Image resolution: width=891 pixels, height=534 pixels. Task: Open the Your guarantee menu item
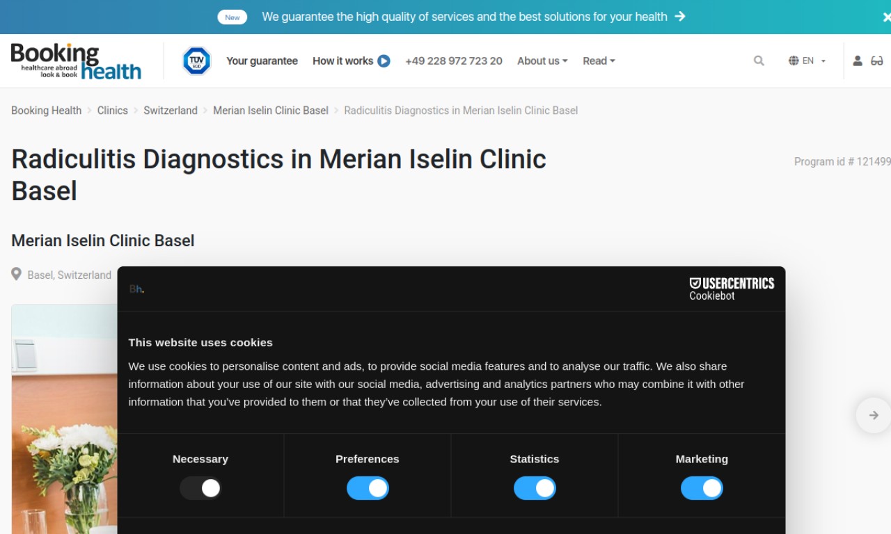(262, 61)
